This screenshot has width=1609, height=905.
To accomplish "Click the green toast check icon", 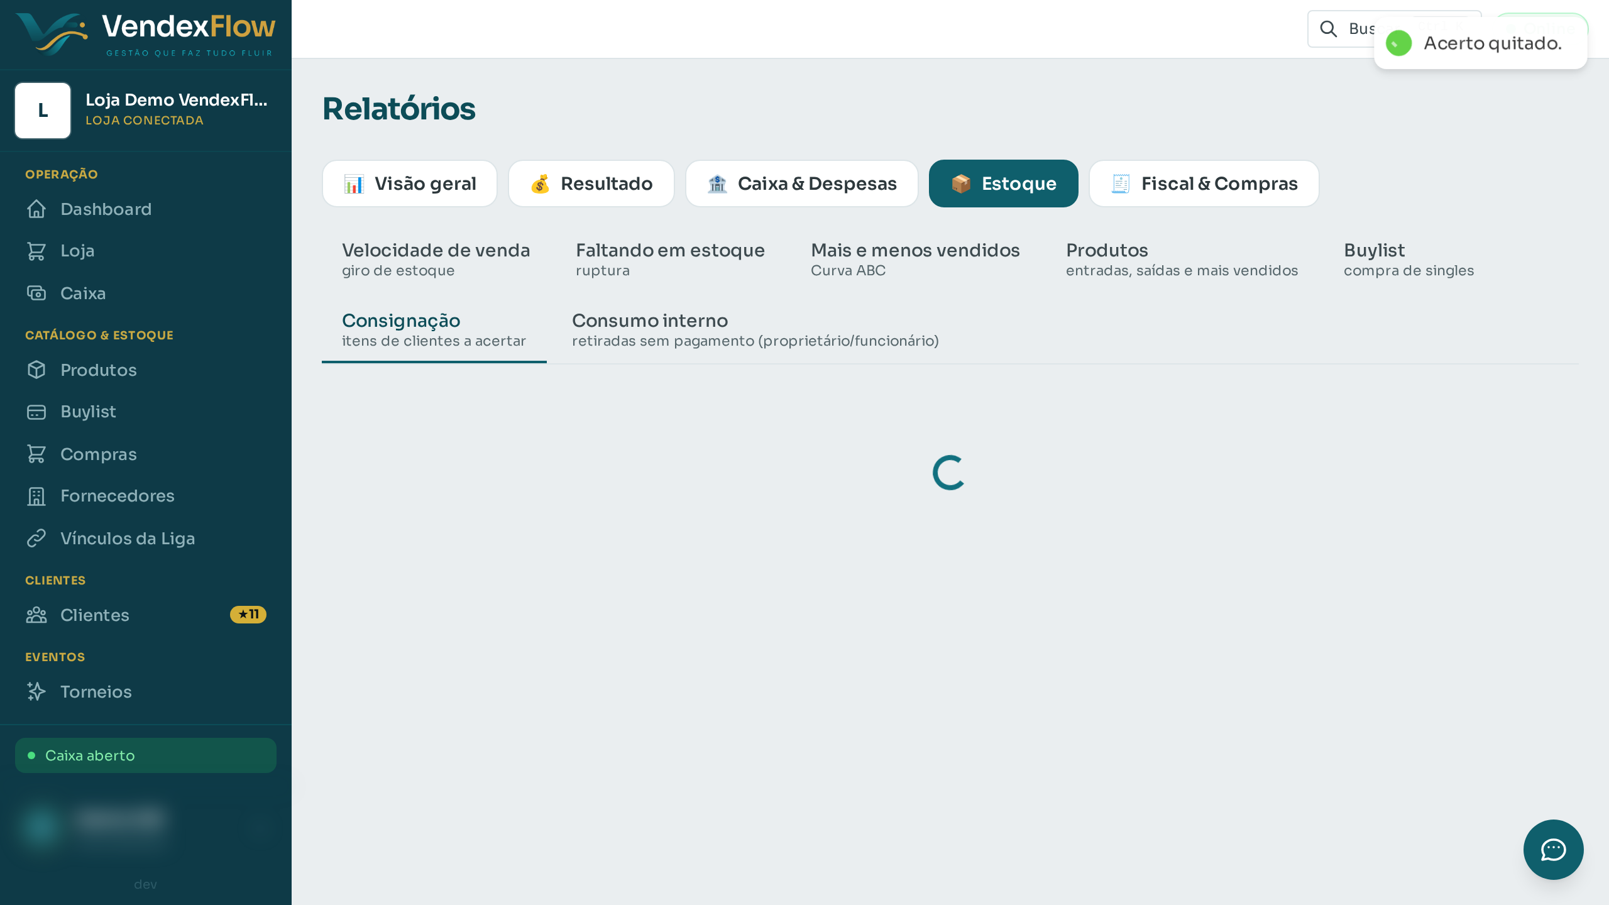I will coord(1398,43).
